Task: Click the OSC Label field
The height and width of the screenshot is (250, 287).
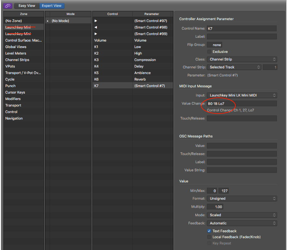Action: (x=242, y=162)
